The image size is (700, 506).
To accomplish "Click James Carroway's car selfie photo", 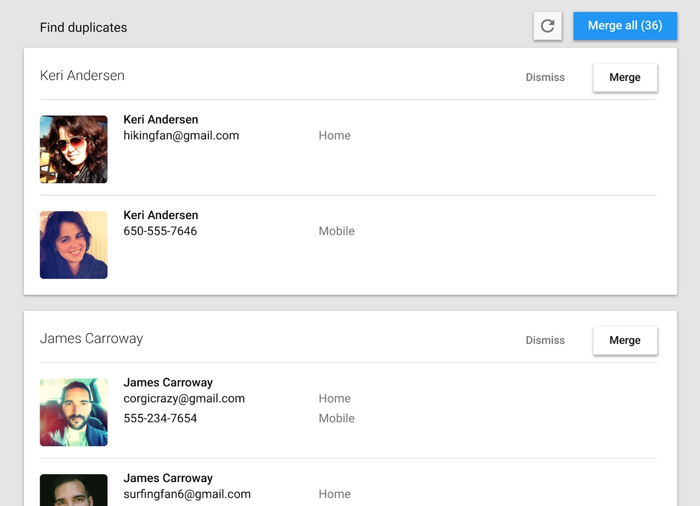I will (73, 411).
